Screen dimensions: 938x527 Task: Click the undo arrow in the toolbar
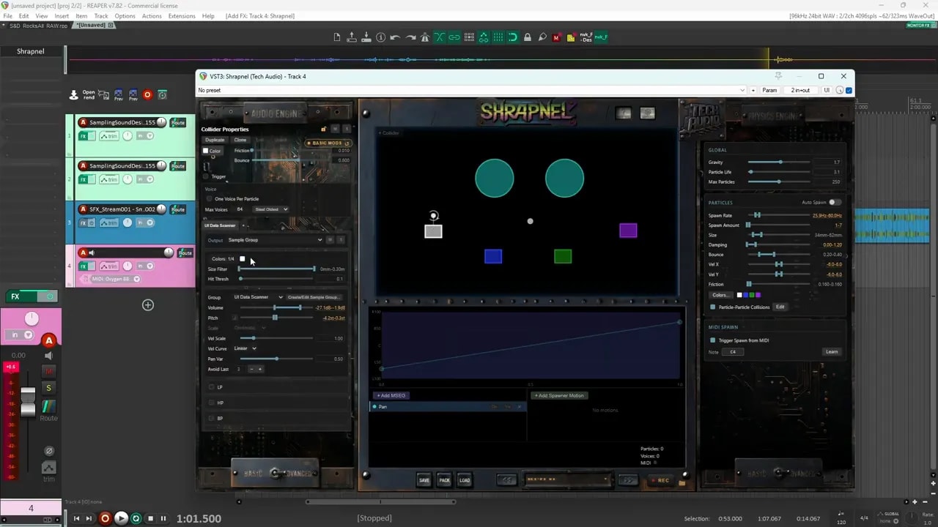coord(396,37)
